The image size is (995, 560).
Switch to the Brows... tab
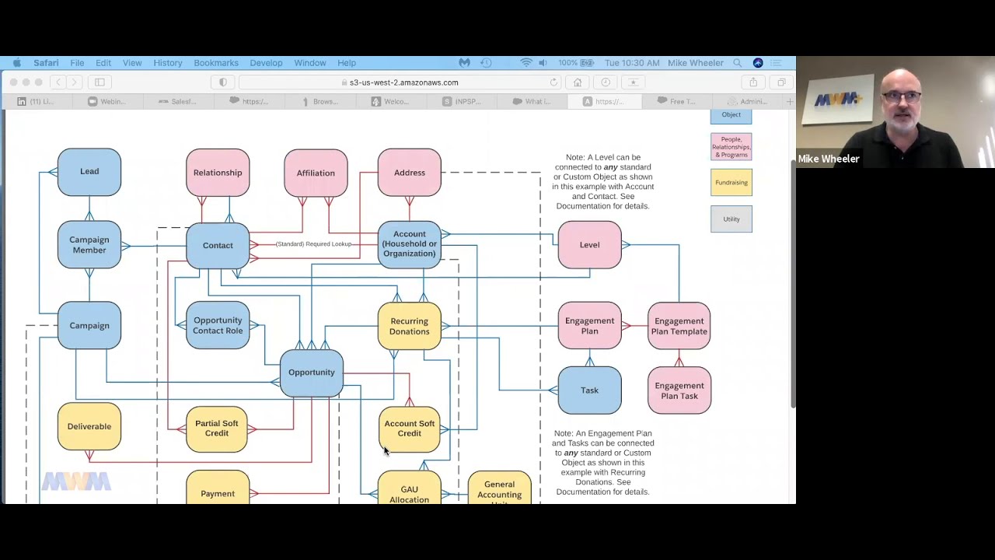coord(319,102)
